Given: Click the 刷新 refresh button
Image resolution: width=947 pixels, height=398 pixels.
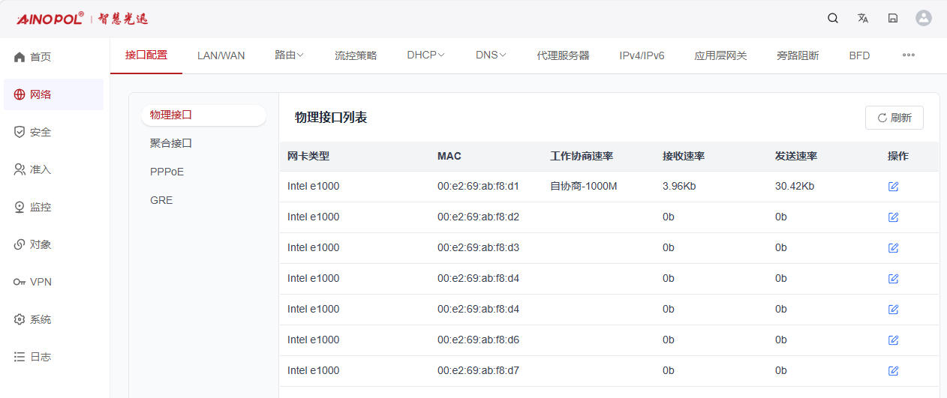Looking at the screenshot, I should pyautogui.click(x=894, y=118).
